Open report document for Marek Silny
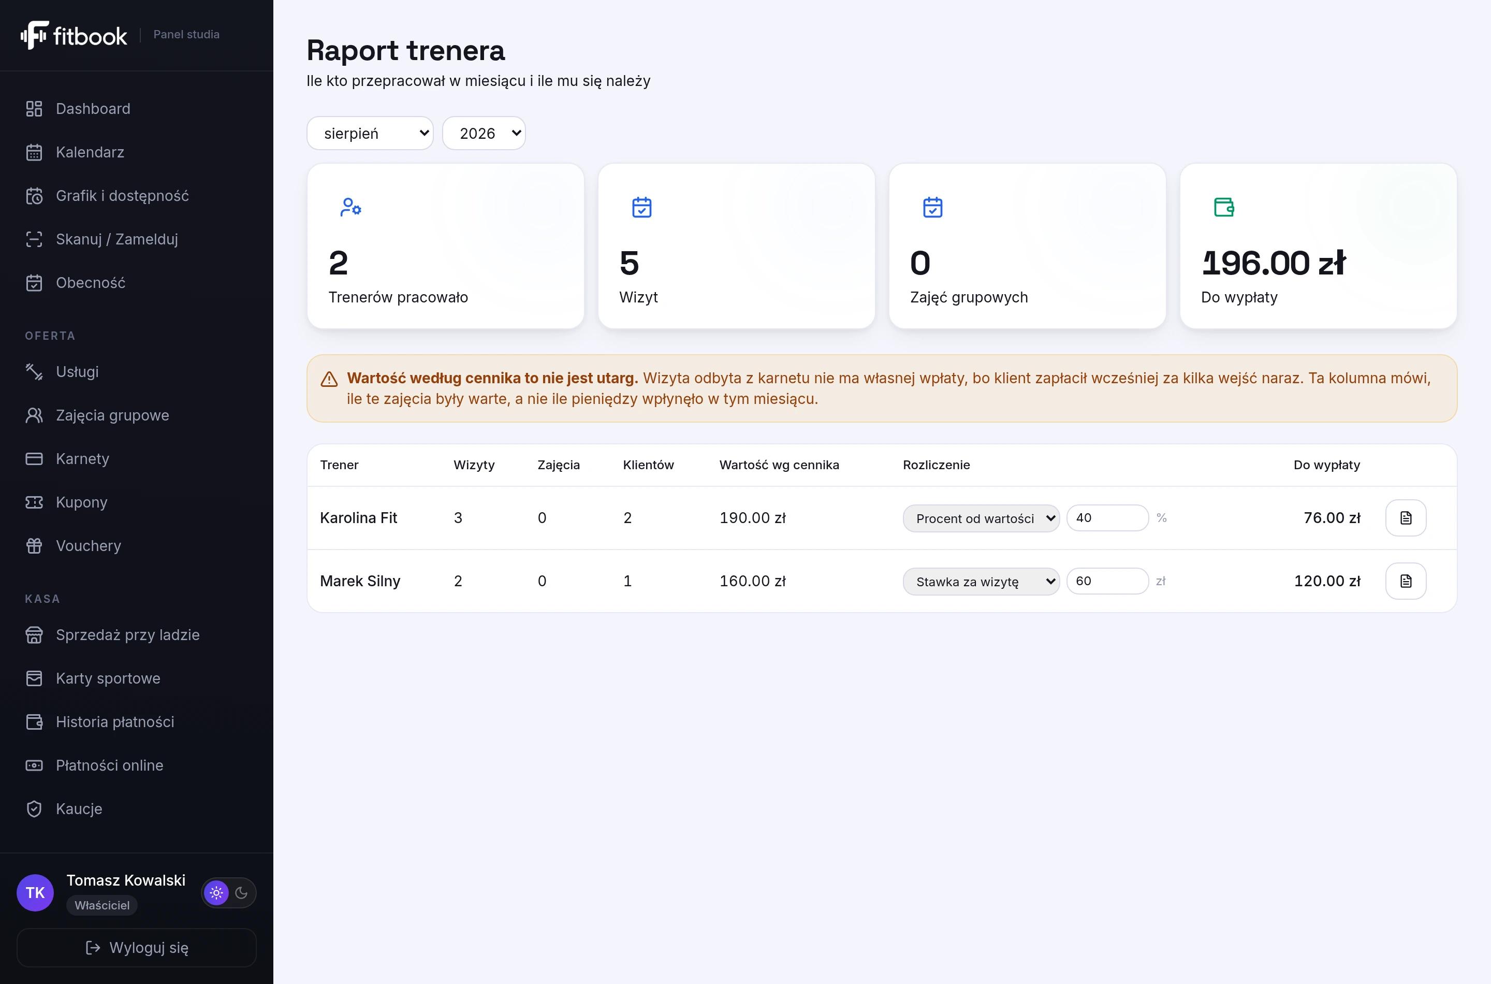The height and width of the screenshot is (984, 1491). click(x=1406, y=581)
